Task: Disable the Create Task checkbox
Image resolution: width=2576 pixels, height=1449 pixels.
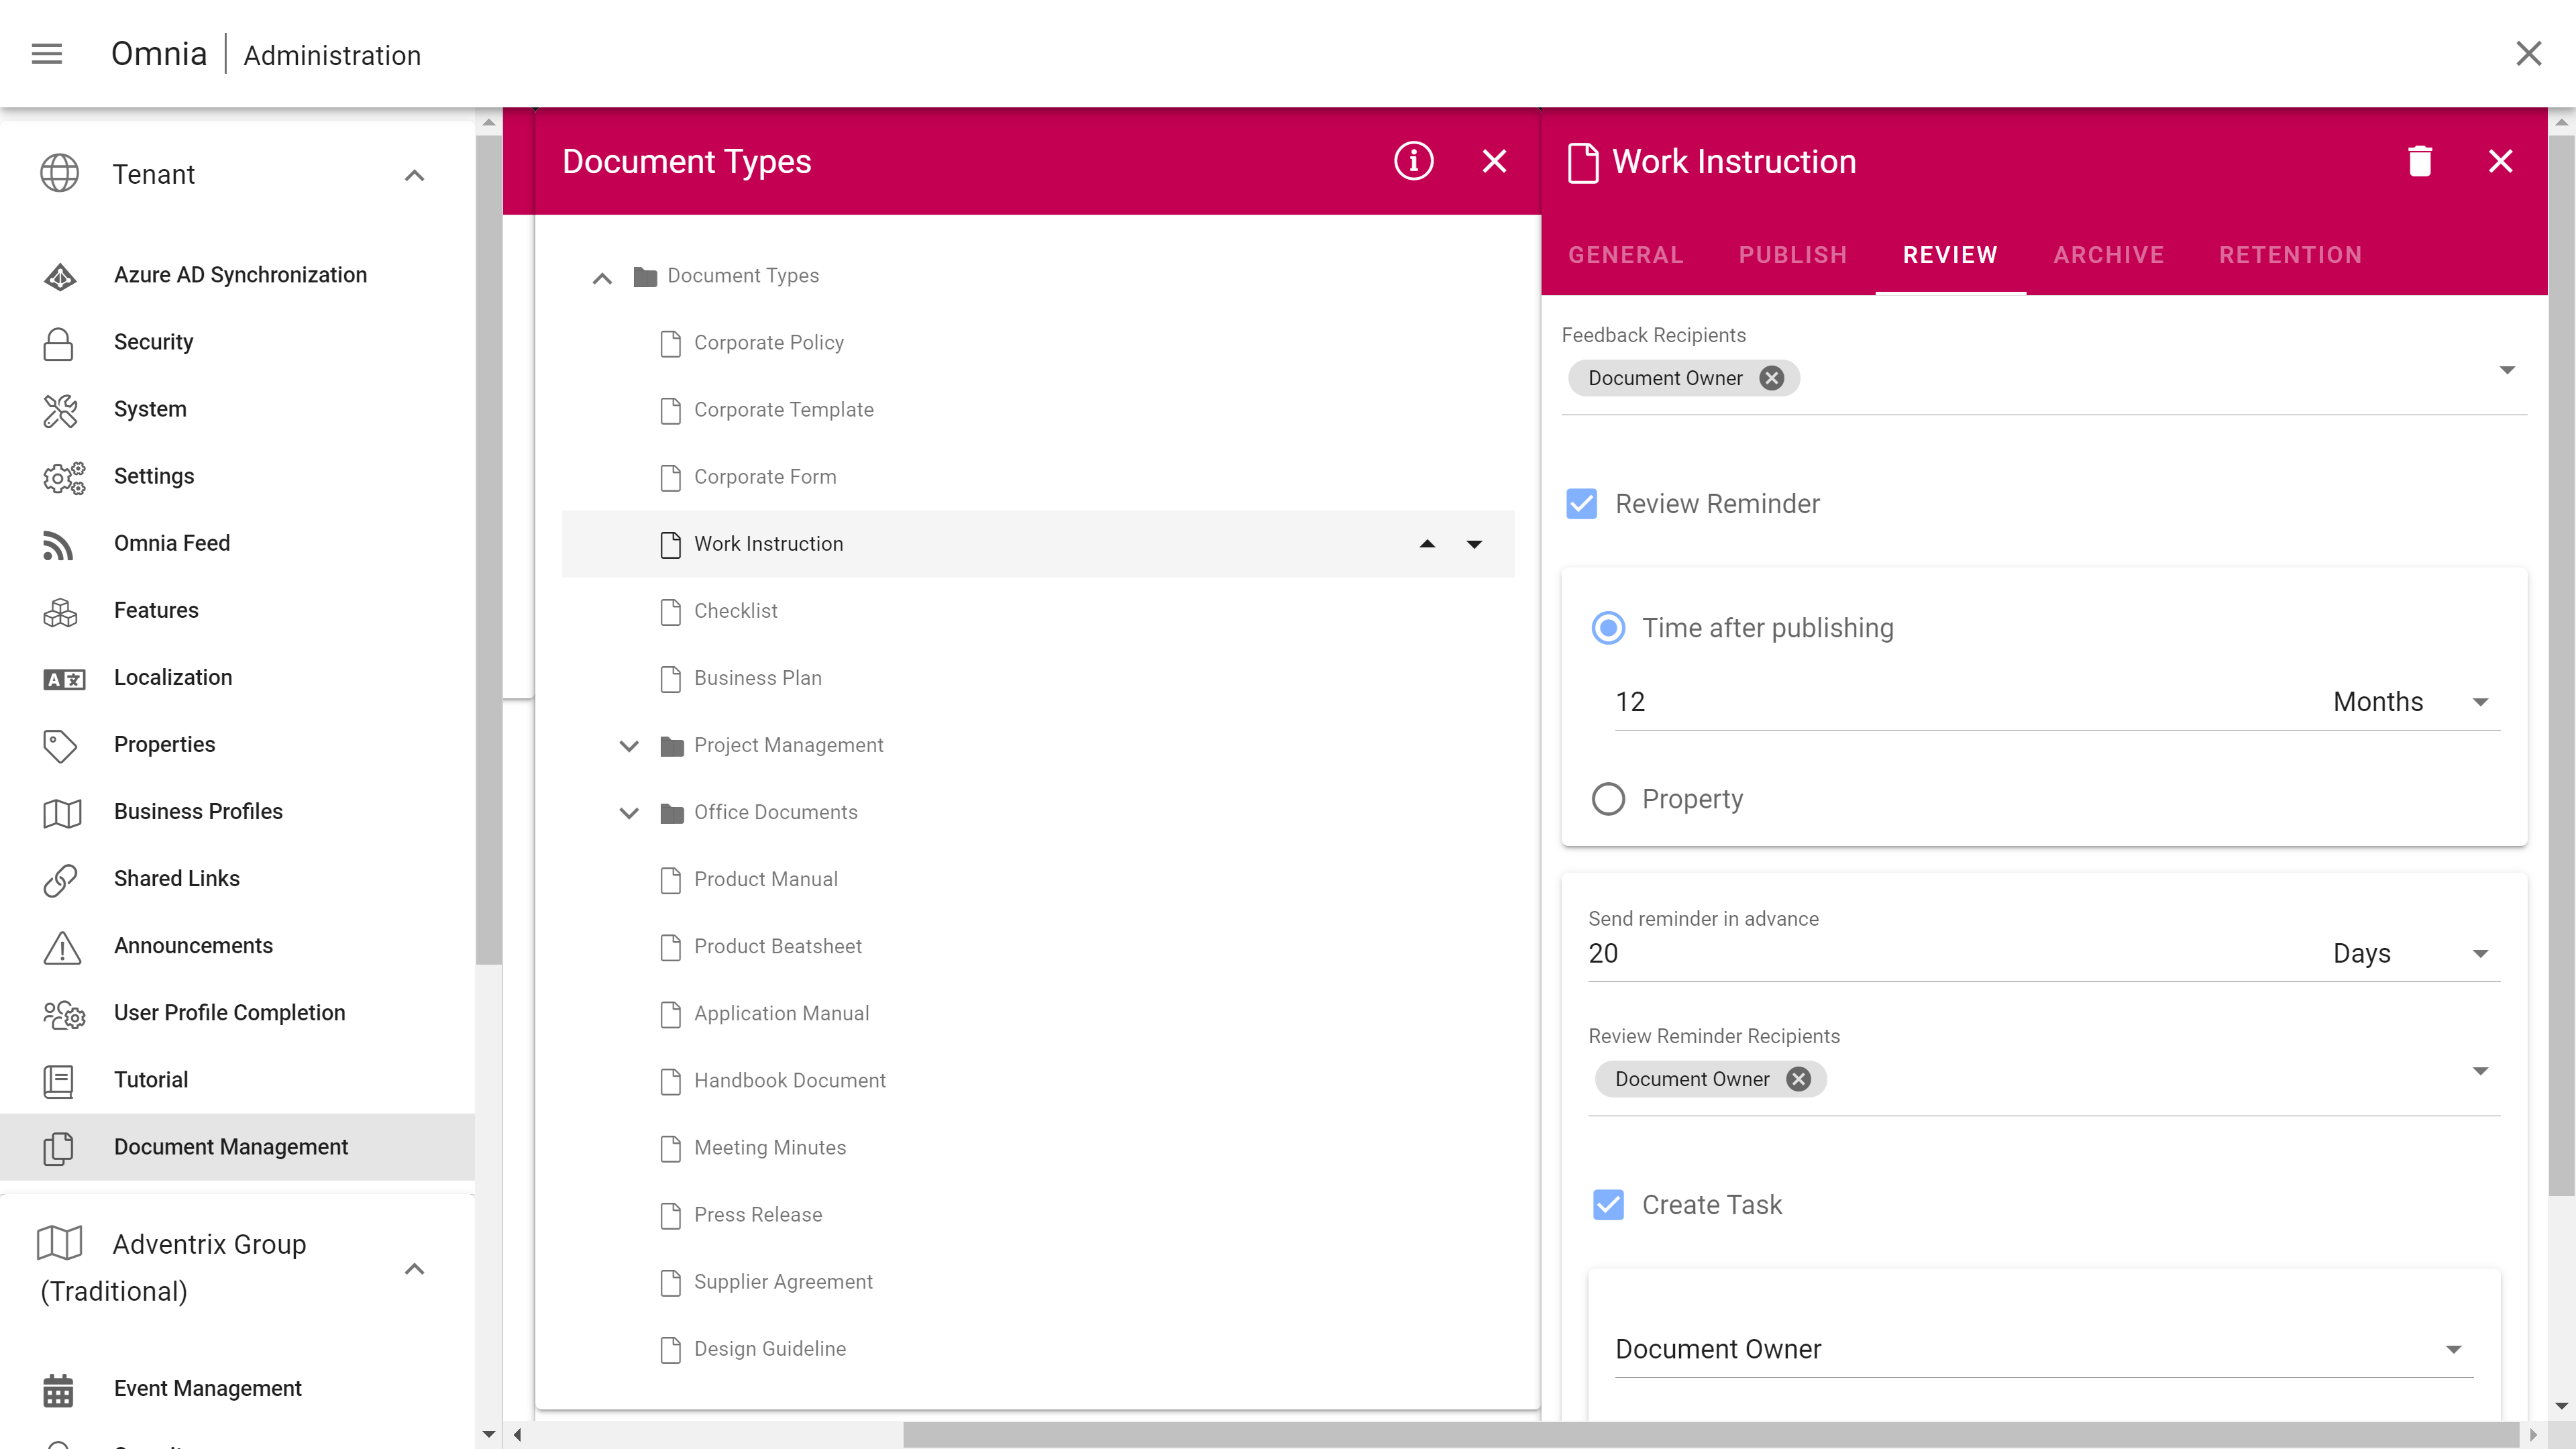Action: tap(1608, 1205)
